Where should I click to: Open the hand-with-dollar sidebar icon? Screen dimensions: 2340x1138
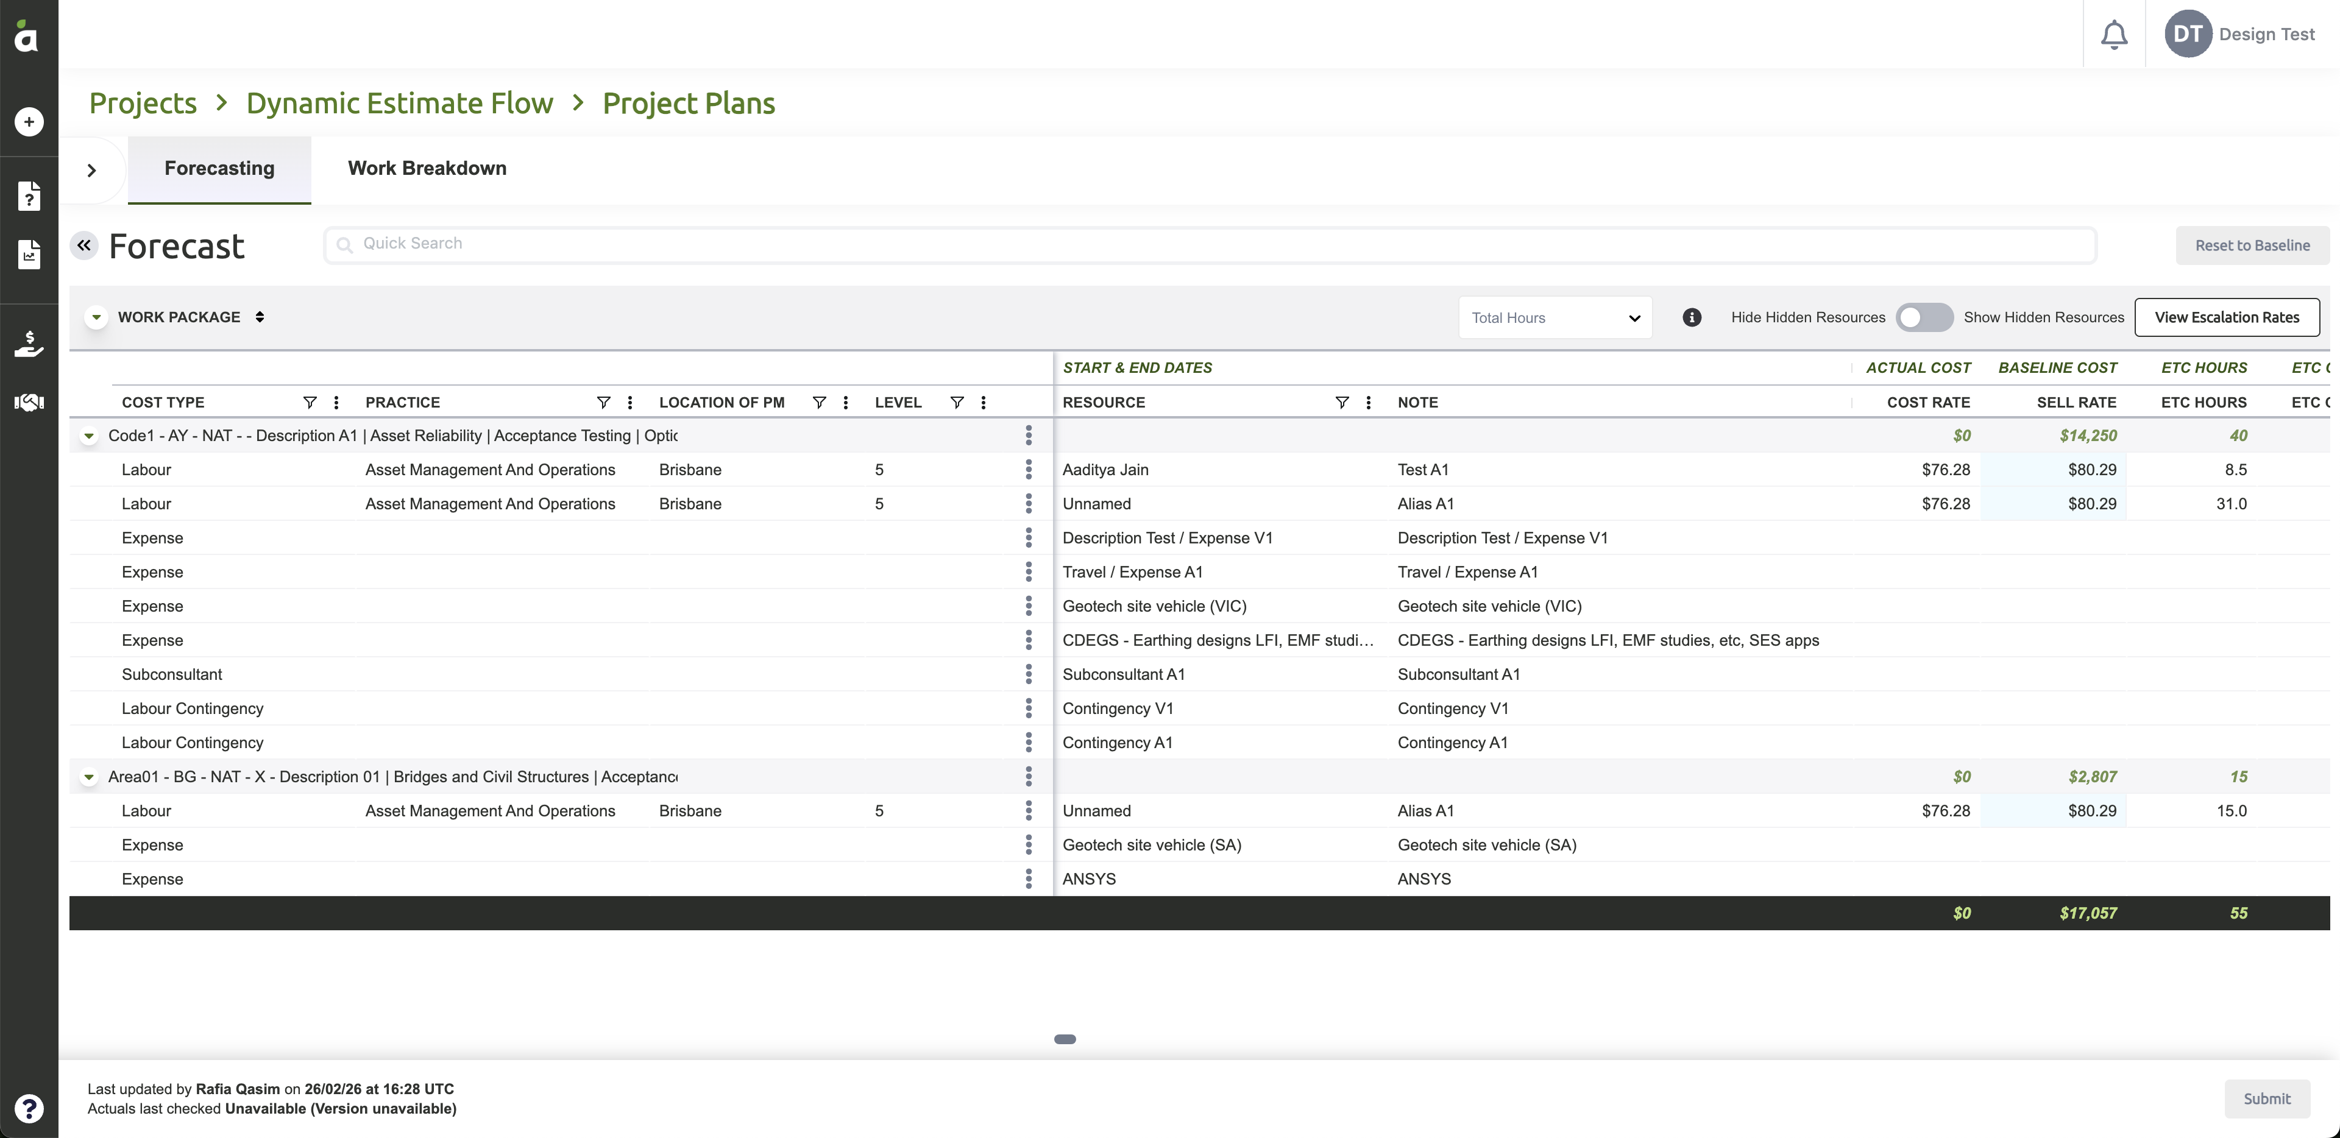click(x=29, y=344)
